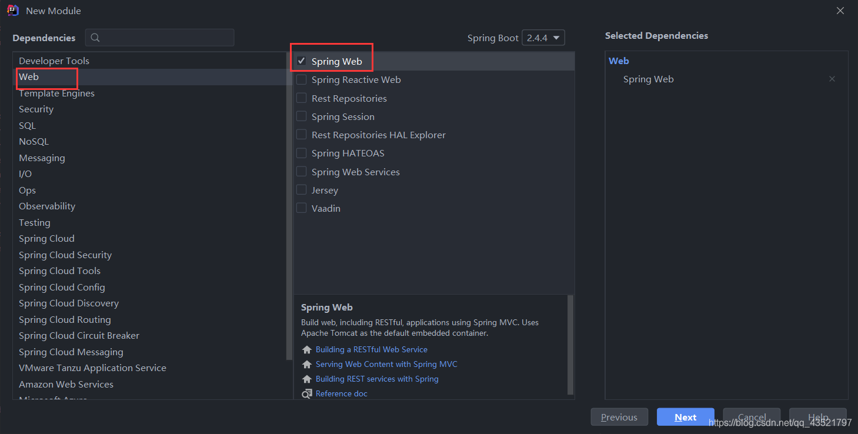
Task: Click the home icon beside Serving Web Content
Action: [x=306, y=365]
